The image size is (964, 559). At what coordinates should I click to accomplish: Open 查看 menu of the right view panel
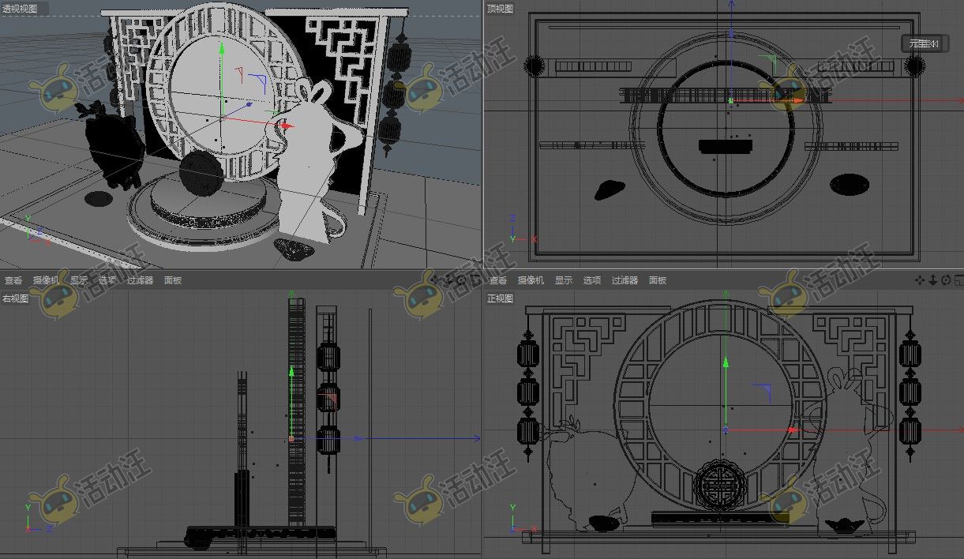pyautogui.click(x=13, y=280)
